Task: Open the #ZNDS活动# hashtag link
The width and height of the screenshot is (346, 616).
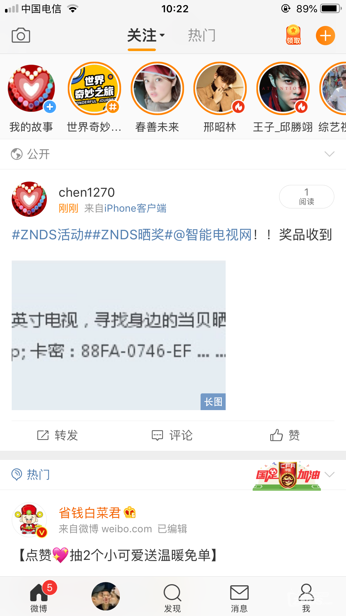Action: pos(48,235)
